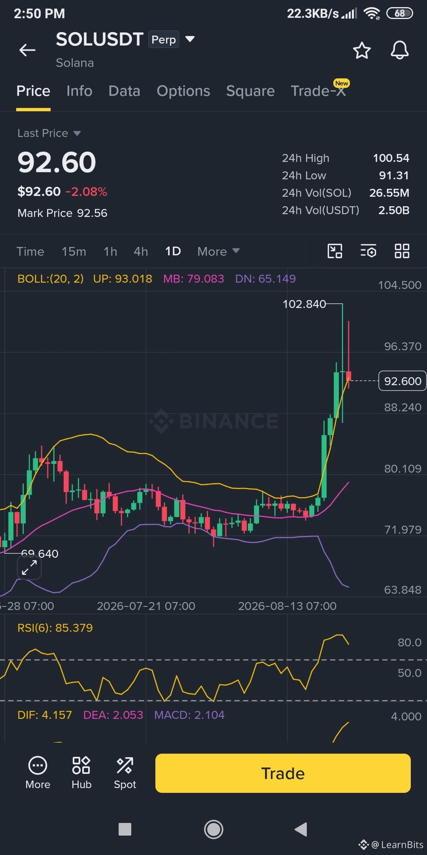Open the chart drawing tools icon
The height and width of the screenshot is (855, 427).
pyautogui.click(x=335, y=251)
